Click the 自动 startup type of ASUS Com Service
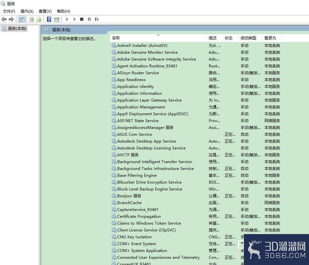 click(x=244, y=134)
